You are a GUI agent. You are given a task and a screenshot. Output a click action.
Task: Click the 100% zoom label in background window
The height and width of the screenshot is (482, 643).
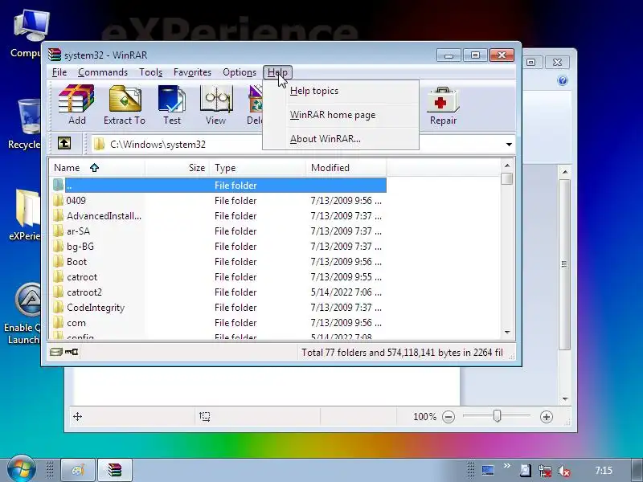click(x=424, y=417)
